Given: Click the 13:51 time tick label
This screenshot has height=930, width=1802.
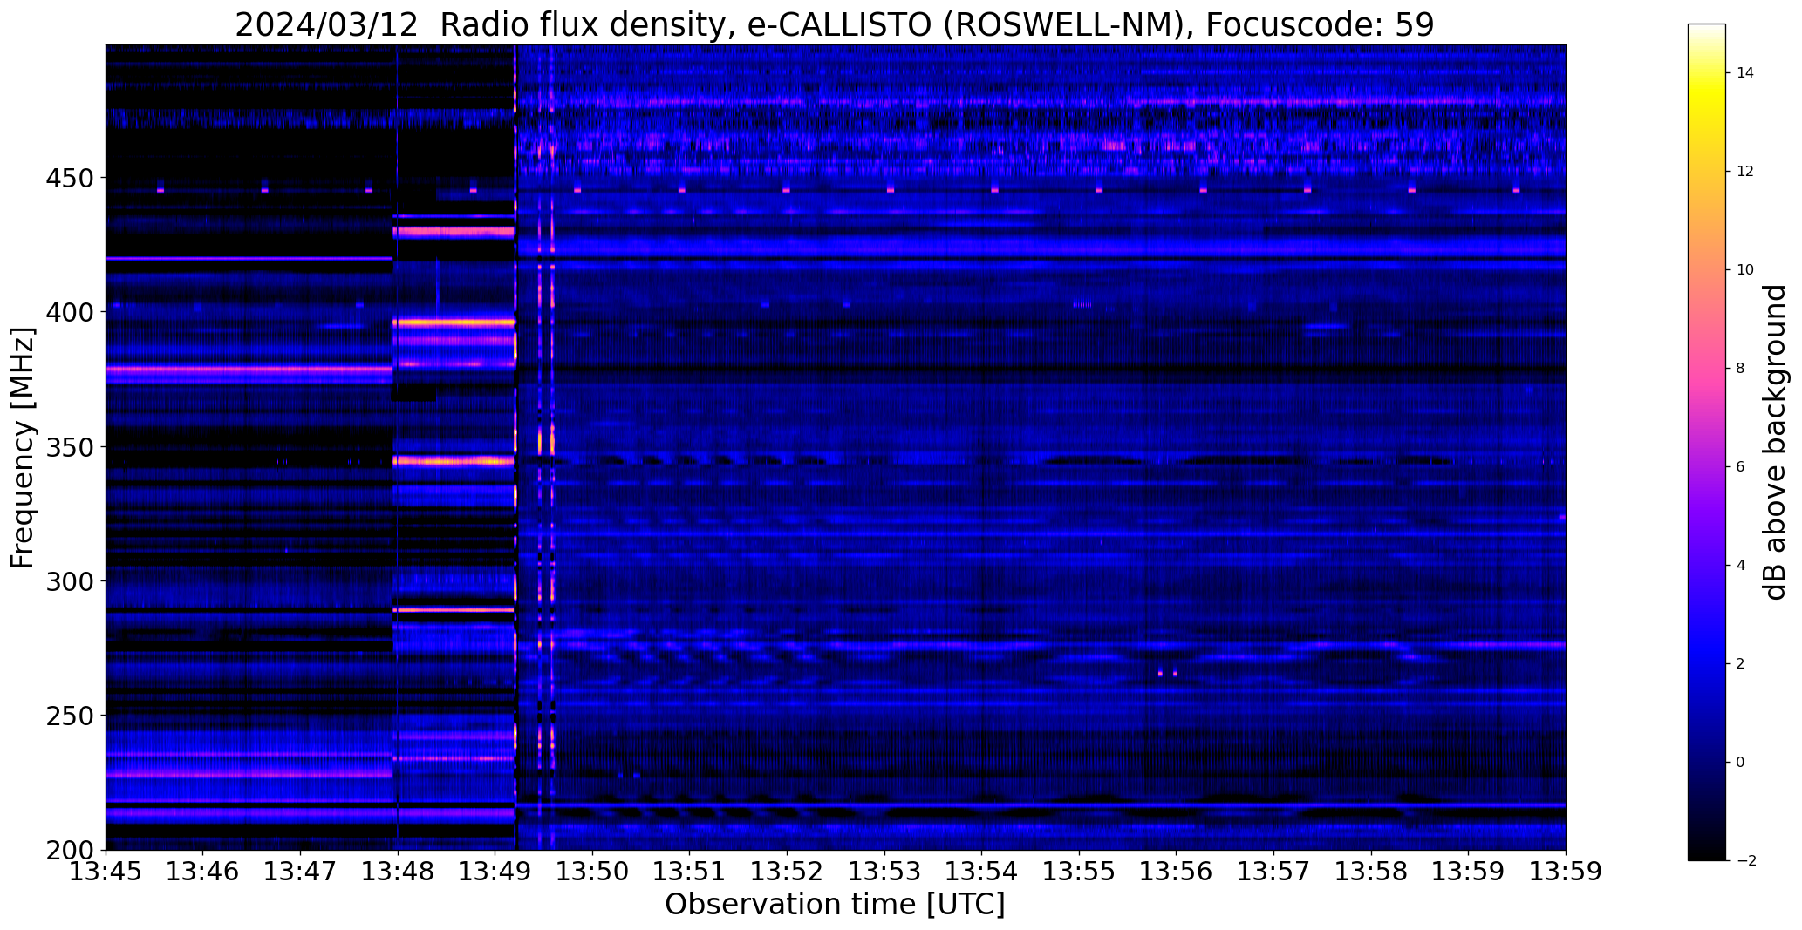Looking at the screenshot, I should (690, 872).
